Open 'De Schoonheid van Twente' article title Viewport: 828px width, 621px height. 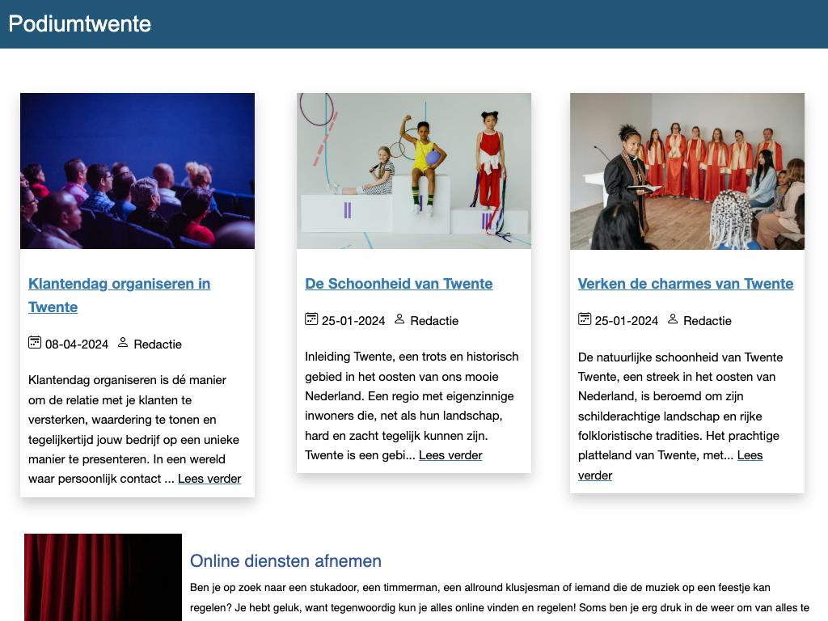point(399,284)
